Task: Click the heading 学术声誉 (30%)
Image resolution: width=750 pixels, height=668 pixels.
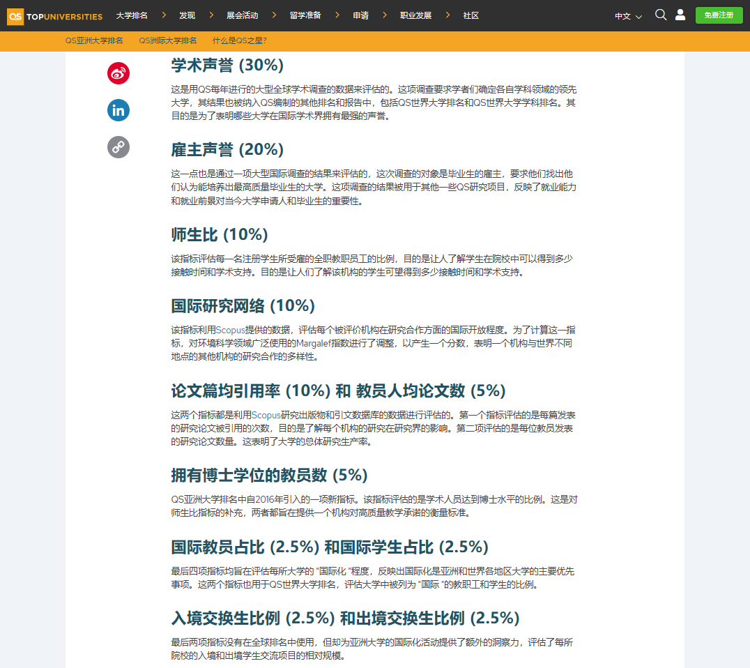Action: pos(227,65)
